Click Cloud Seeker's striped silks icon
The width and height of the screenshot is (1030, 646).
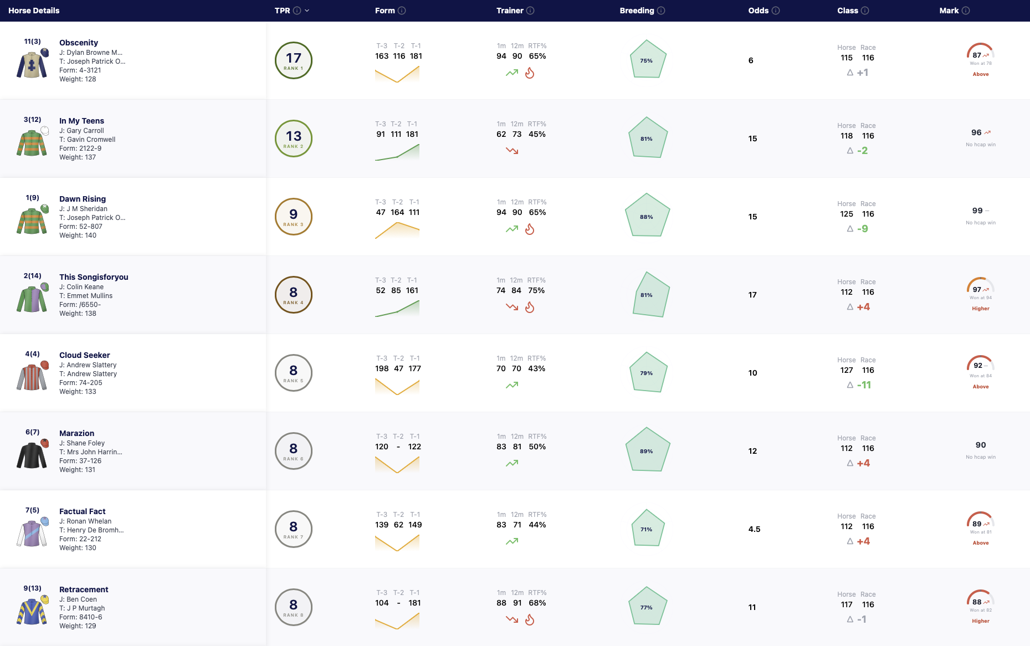(32, 376)
